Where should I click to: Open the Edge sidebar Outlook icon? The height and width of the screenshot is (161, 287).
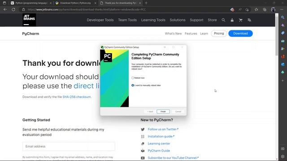(x=283, y=64)
